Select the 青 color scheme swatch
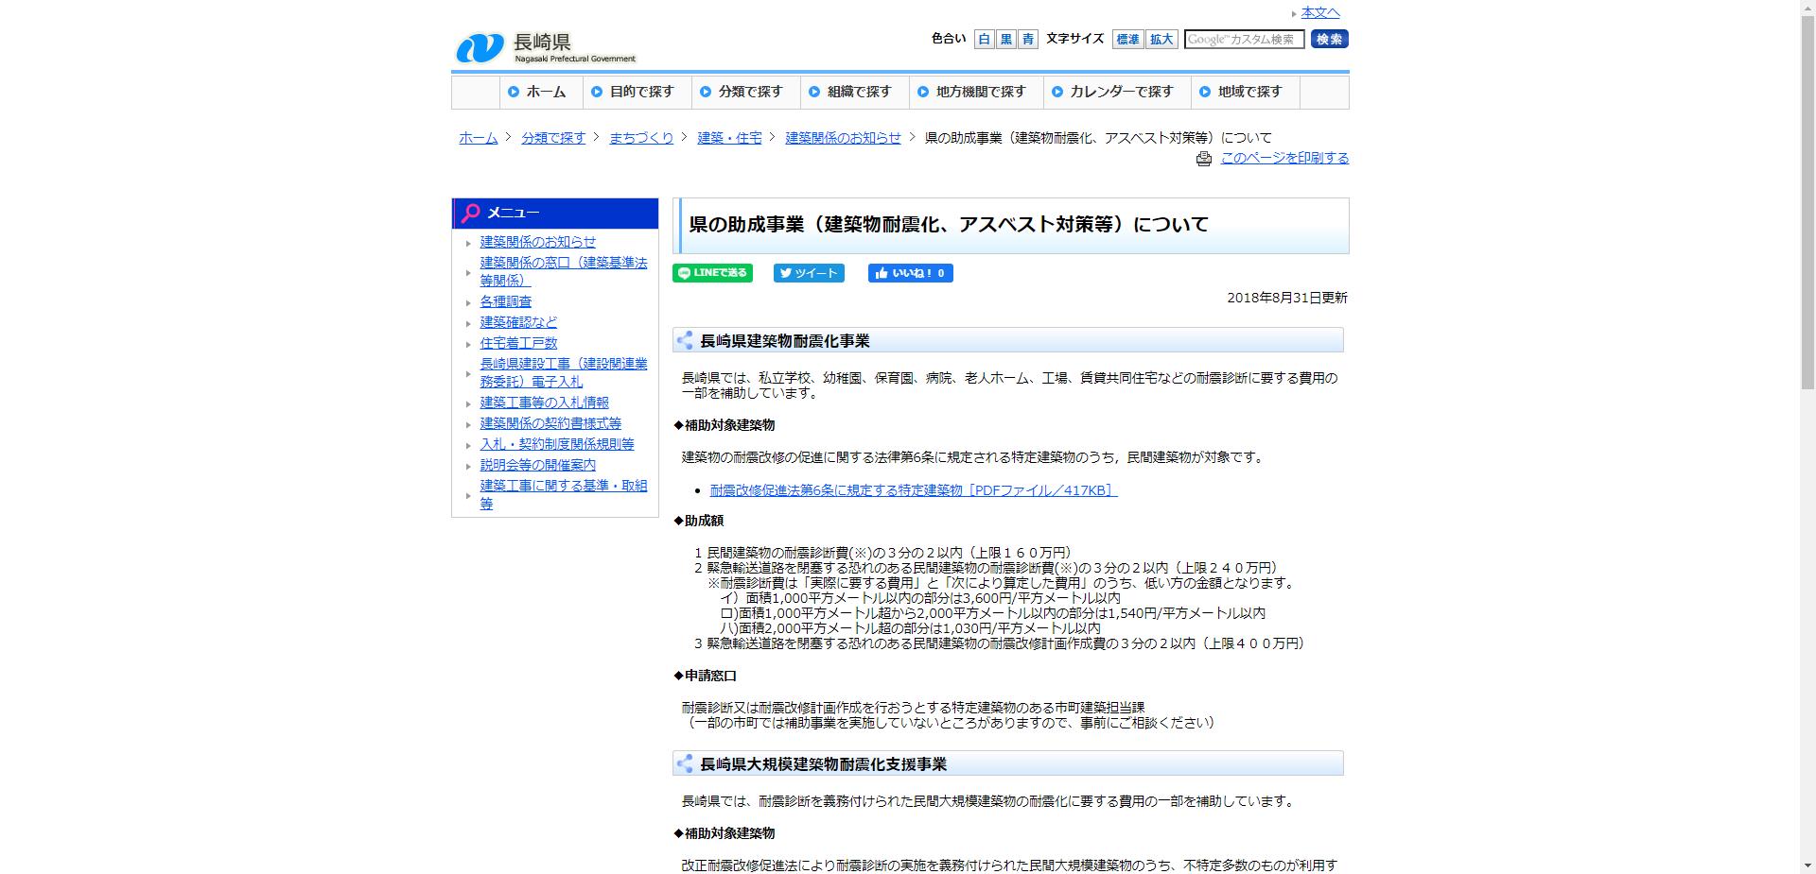 point(1026,39)
